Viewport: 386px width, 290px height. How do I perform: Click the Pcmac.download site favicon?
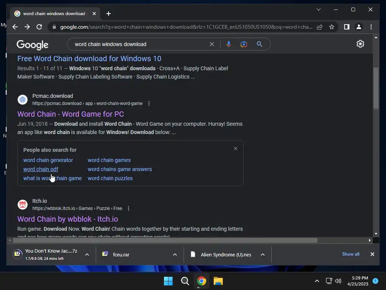[x=22, y=100]
